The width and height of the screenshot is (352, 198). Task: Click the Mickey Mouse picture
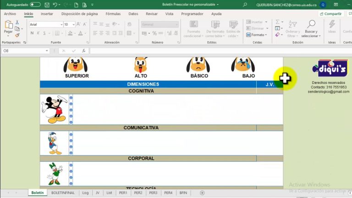(x=55, y=110)
